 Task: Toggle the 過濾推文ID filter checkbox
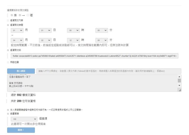point(8,50)
